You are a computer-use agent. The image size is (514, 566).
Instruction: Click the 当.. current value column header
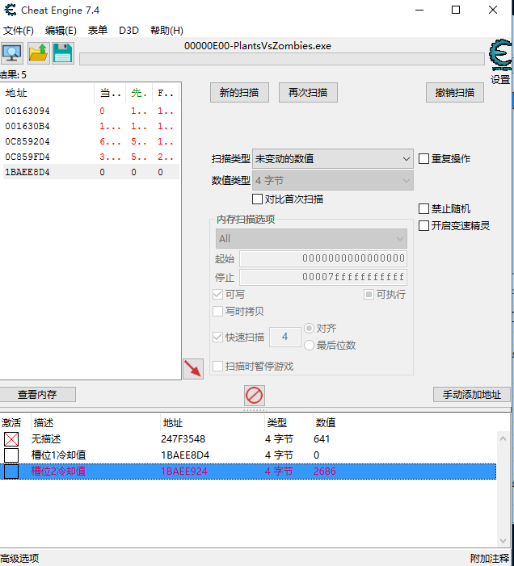pyautogui.click(x=110, y=93)
